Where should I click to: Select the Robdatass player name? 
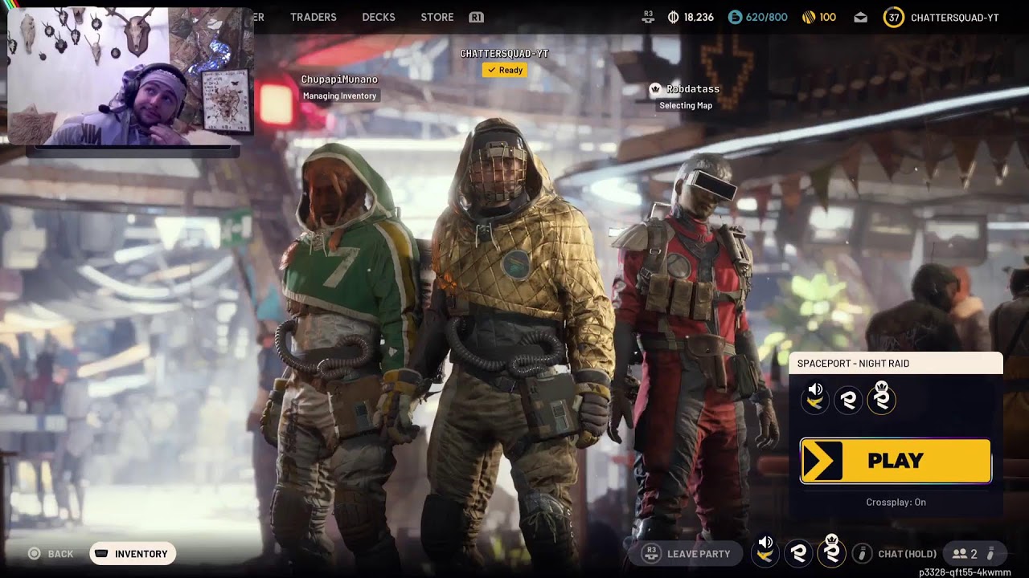click(693, 89)
